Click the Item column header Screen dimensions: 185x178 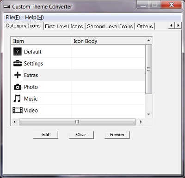41,41
